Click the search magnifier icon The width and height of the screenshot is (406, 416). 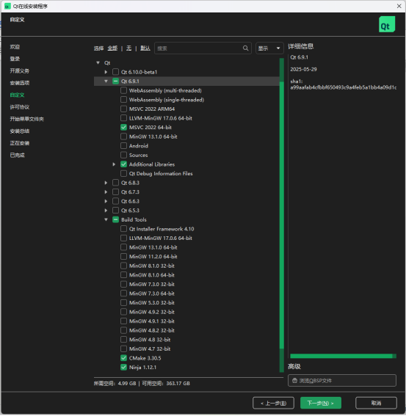245,48
